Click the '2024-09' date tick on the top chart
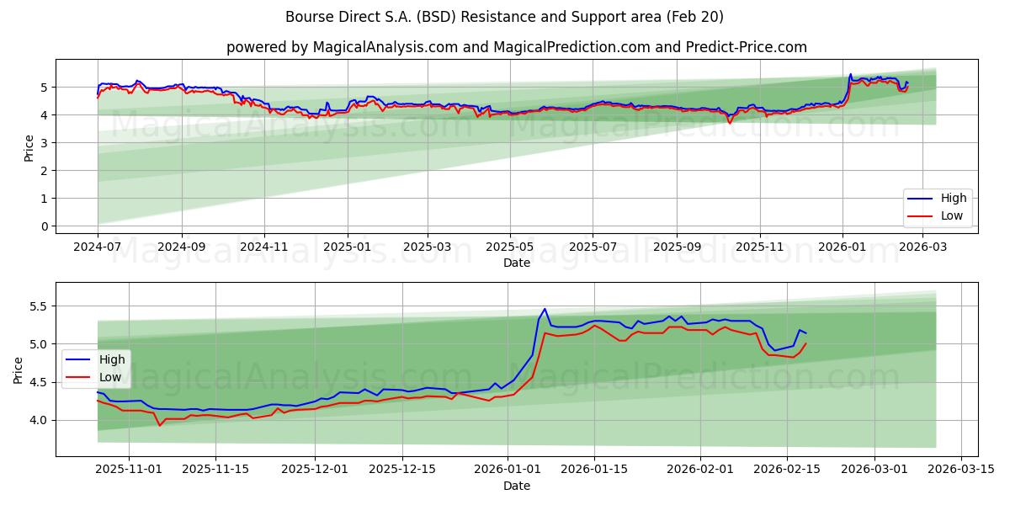The width and height of the screenshot is (1010, 505). (x=182, y=247)
